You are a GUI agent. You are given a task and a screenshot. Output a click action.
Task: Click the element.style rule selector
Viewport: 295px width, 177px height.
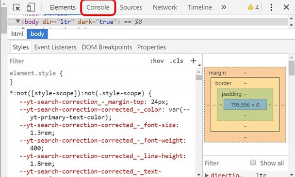(33, 73)
